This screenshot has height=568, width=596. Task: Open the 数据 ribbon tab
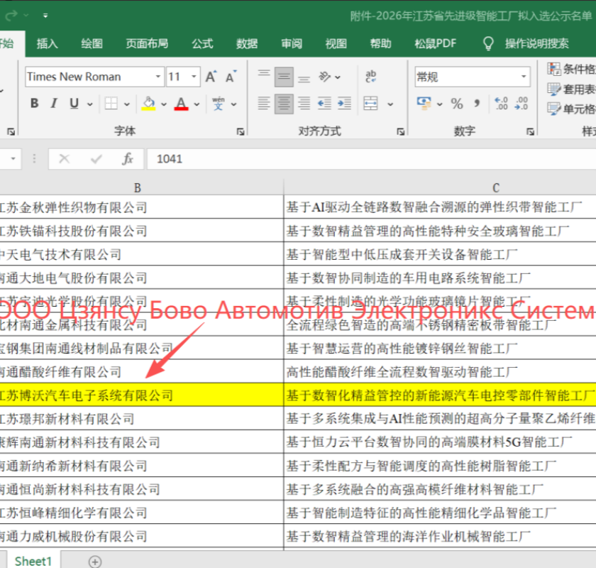(247, 44)
